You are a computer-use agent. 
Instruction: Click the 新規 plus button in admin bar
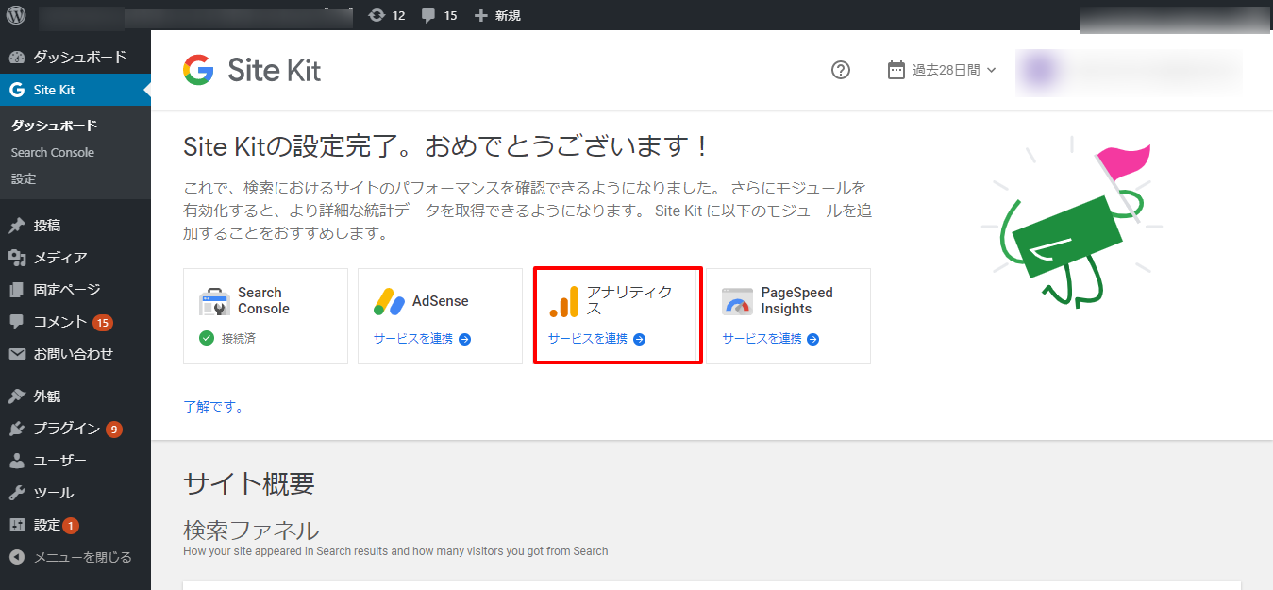tap(497, 15)
